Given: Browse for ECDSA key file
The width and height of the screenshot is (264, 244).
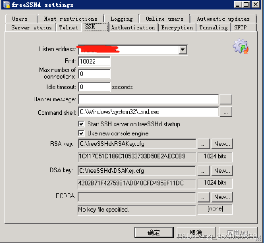Looking at the screenshot, I should [203, 197].
